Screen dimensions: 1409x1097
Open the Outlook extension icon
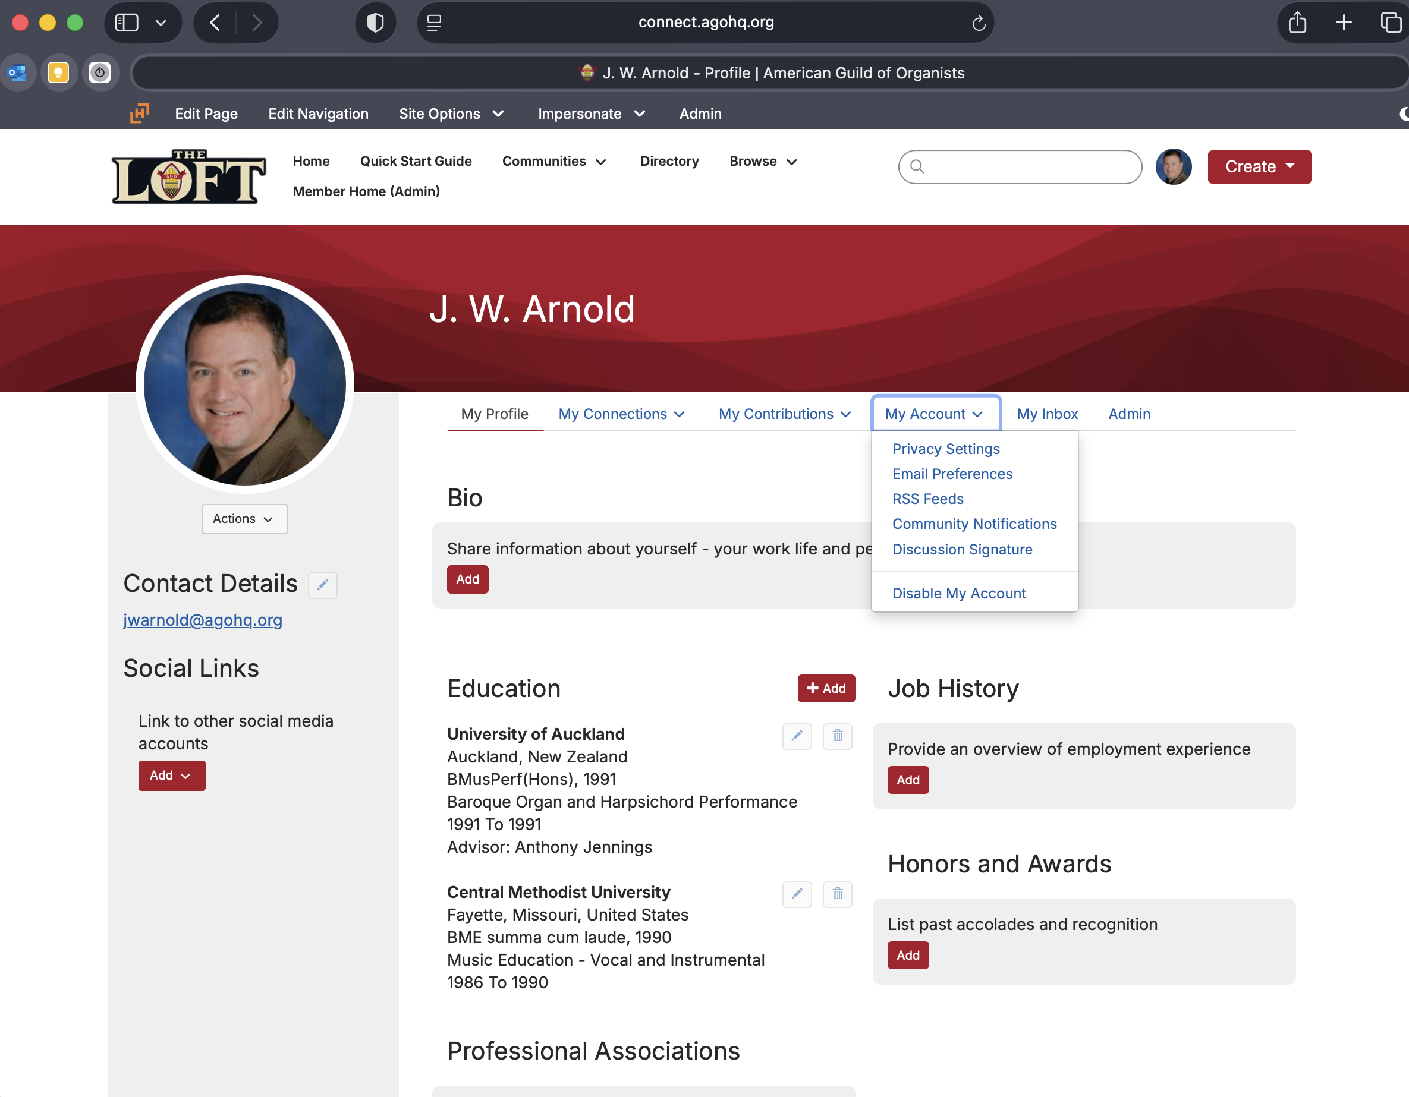tap(17, 72)
